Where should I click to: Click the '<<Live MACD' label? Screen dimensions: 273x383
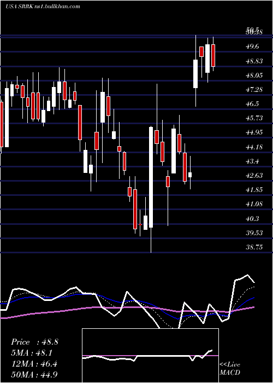230,368
